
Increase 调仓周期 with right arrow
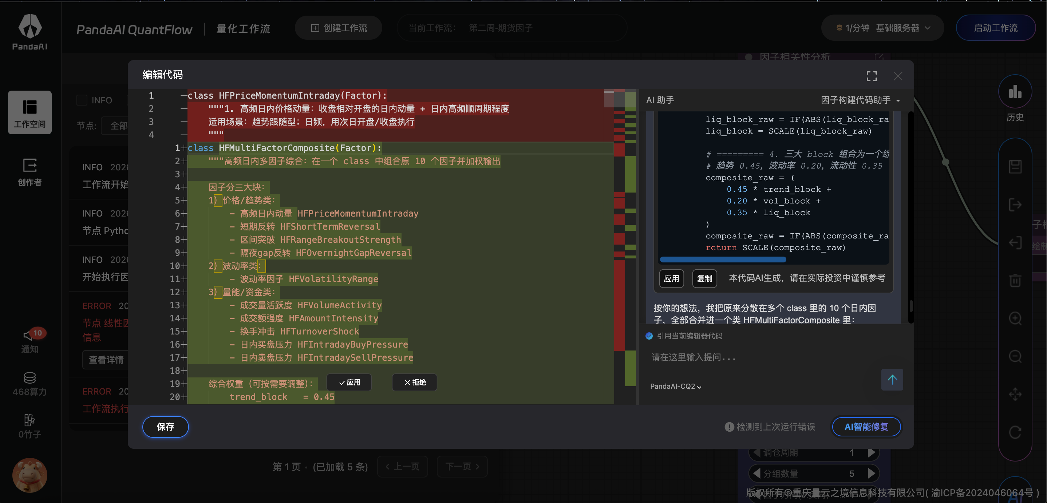871,452
